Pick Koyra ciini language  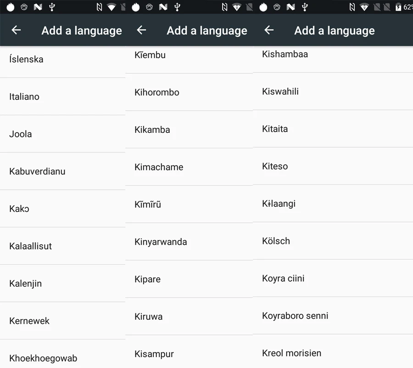pyautogui.click(x=333, y=278)
